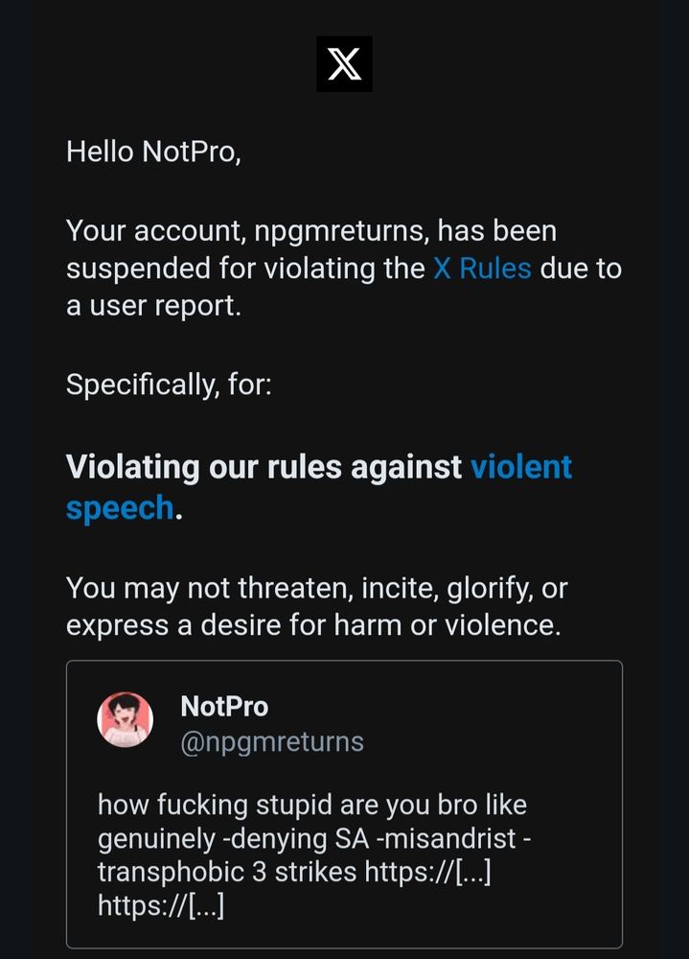
Task: Click the "Hello NotPro," greeting
Action: pyautogui.click(x=153, y=152)
